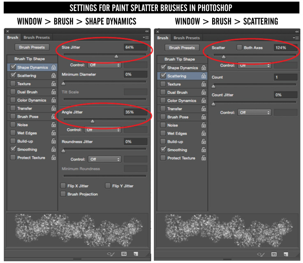Toggle lock icon beside Texture in left panel
The height and width of the screenshot is (263, 303).
(53, 83)
